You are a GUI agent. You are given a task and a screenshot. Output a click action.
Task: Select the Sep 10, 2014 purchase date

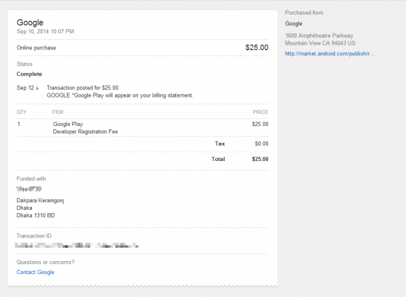45,32
